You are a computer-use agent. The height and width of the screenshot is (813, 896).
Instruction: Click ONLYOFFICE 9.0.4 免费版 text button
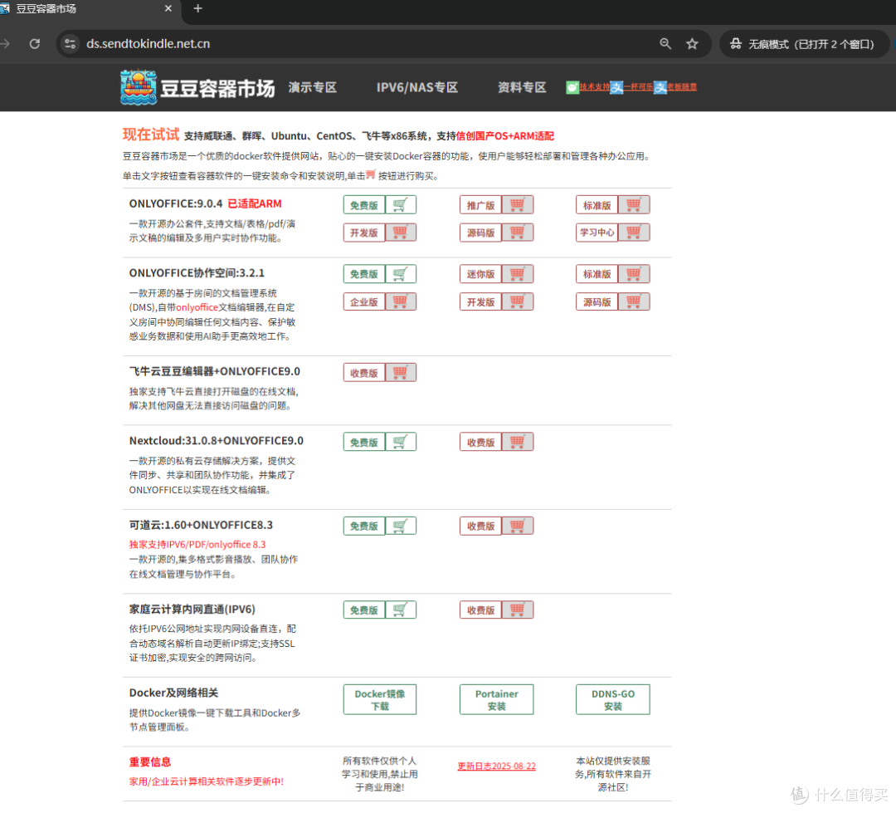[364, 205]
